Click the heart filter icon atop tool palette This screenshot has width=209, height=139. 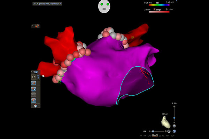[36, 72]
